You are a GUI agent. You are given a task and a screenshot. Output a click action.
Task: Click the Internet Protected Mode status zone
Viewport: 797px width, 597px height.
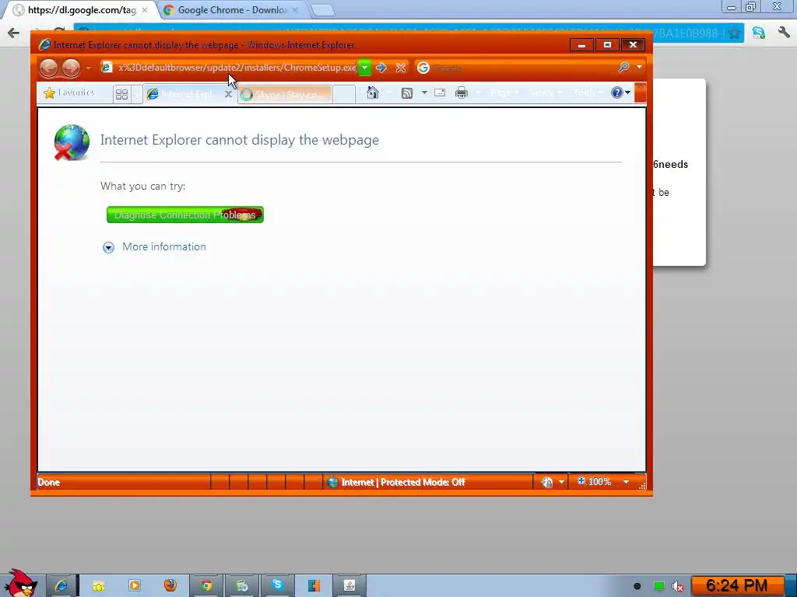point(396,482)
